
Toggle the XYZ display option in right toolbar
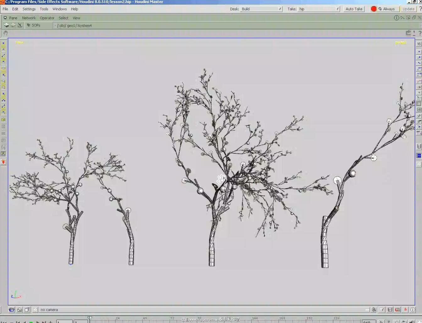click(x=419, y=74)
